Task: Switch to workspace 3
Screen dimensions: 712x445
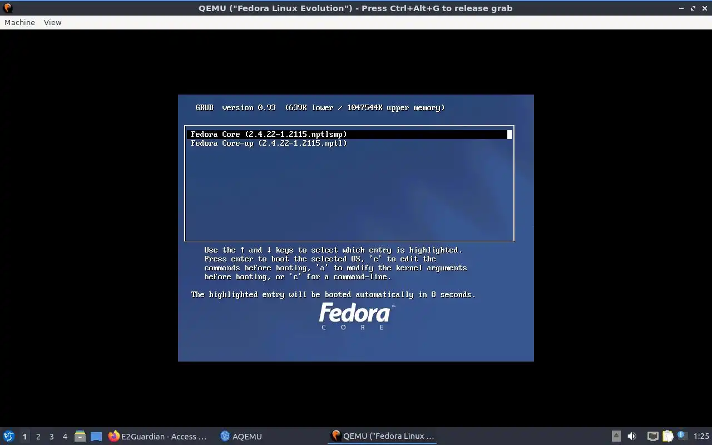Action: coord(51,437)
